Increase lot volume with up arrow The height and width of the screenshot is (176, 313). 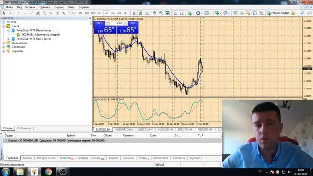125,23
